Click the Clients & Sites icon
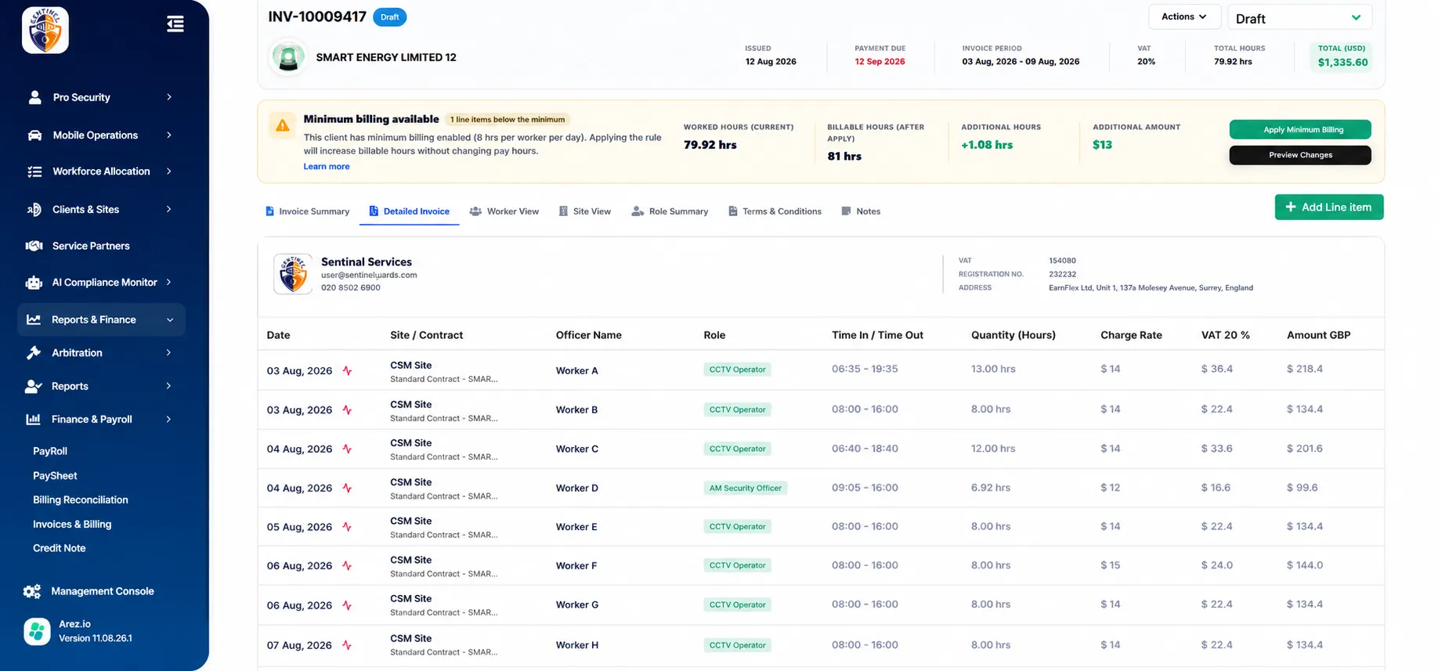Image resolution: width=1438 pixels, height=671 pixels. tap(34, 209)
